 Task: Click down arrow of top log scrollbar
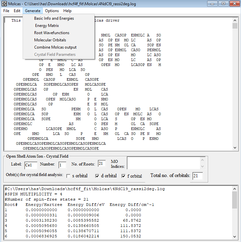pyautogui.click(x=235, y=148)
